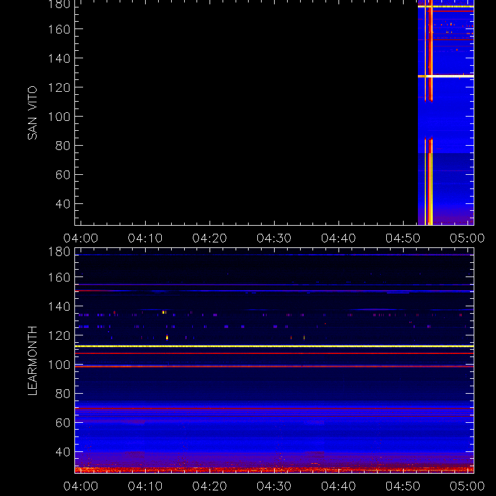
Task: Click San Vito plot's 05:00 time label
Action: pyautogui.click(x=467, y=238)
